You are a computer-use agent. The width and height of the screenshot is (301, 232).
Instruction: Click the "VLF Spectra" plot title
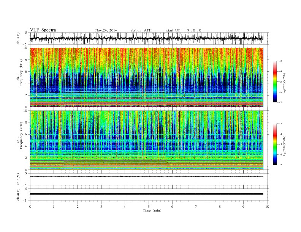pyautogui.click(x=43, y=30)
